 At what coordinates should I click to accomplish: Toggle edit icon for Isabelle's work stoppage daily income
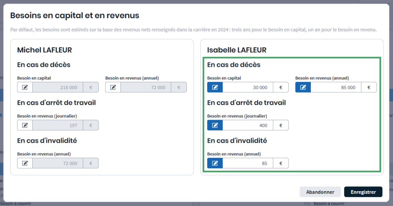pyautogui.click(x=215, y=125)
